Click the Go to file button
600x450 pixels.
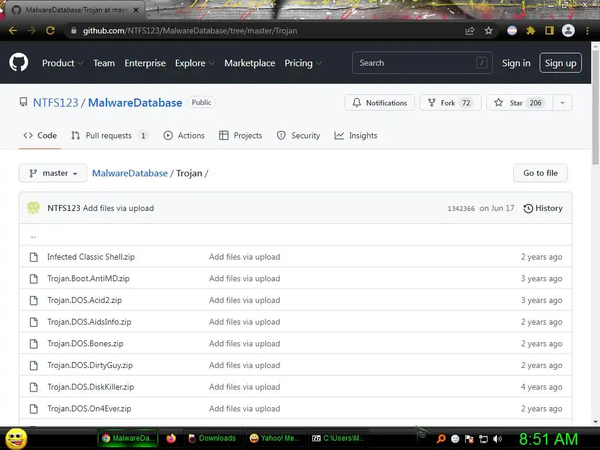(540, 173)
